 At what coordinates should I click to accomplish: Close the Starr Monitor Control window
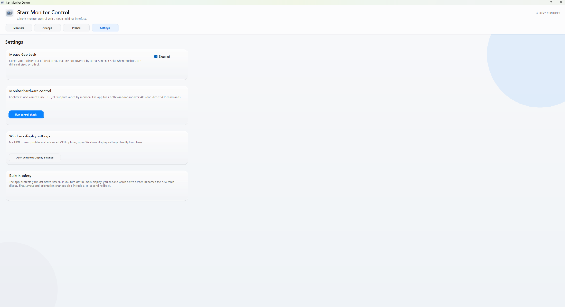coord(561,2)
